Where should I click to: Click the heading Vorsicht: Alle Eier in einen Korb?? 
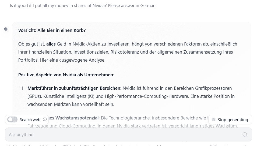(x=52, y=30)
